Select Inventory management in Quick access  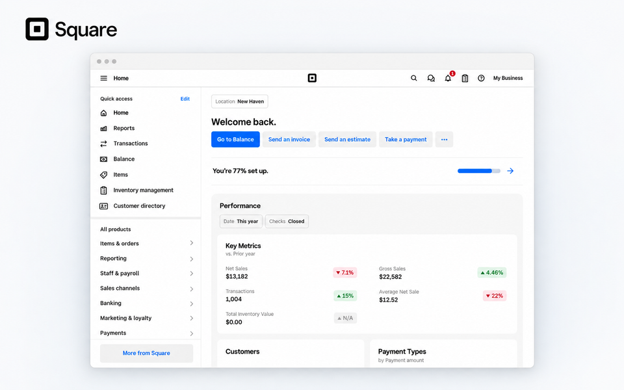point(143,190)
